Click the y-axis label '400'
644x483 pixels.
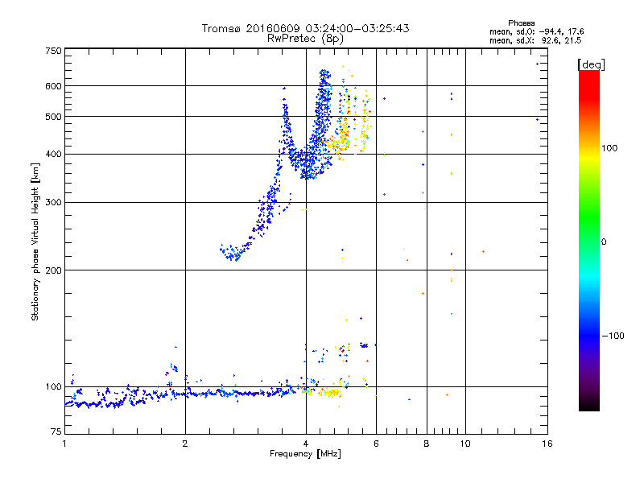click(x=54, y=154)
